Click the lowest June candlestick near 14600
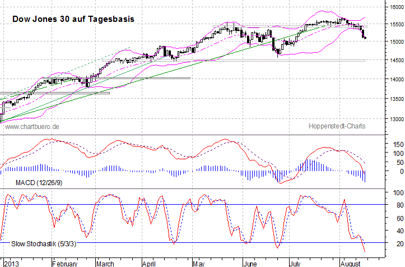Viewport: 405px width, 267px height. [x=278, y=52]
